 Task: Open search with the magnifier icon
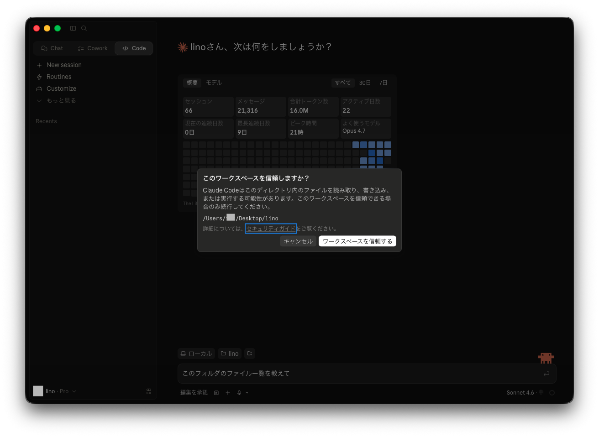pyautogui.click(x=84, y=28)
